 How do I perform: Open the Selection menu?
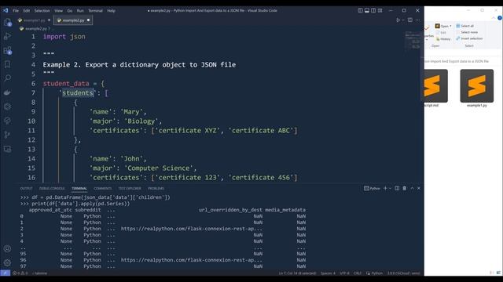click(42, 10)
